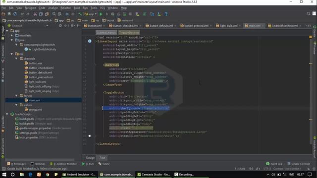Collapse the drawable folder
Image resolution: width=317 pixels, height=178 pixels.
[x=16, y=58]
